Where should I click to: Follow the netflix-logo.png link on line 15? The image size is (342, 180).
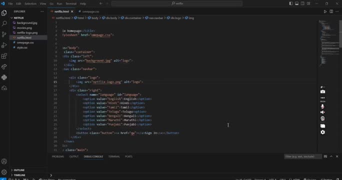[107, 82]
